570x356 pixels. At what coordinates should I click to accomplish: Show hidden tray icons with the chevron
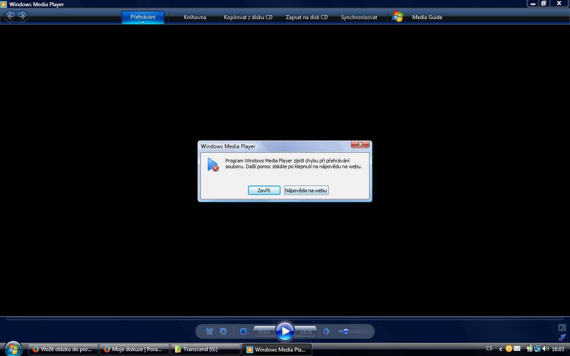[x=501, y=349]
